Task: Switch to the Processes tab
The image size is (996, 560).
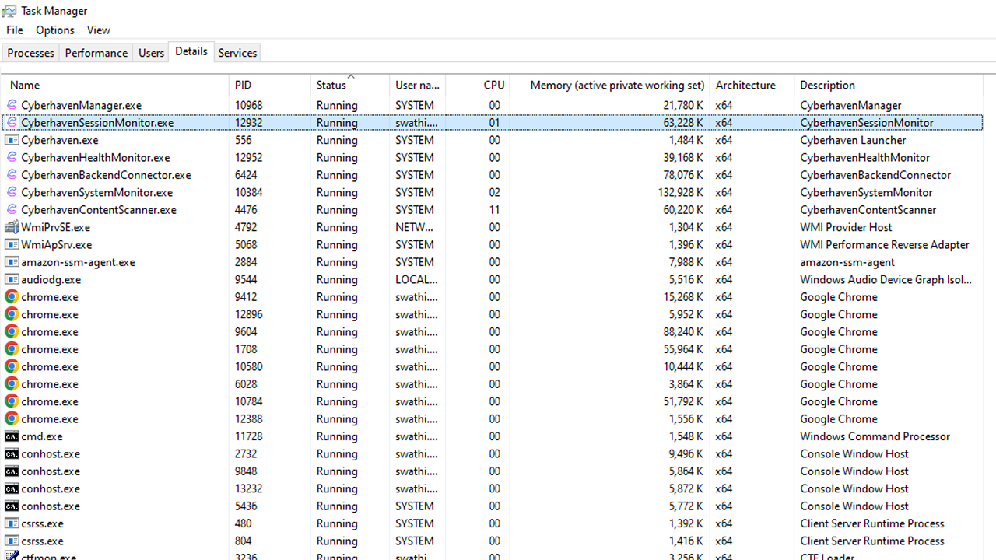Action: pyautogui.click(x=31, y=53)
